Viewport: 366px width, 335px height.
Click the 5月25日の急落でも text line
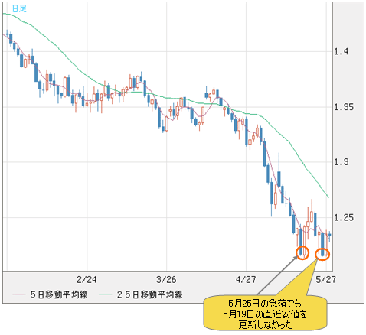pos(265,304)
